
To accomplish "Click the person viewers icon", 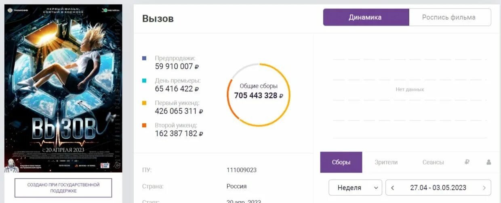I will coord(488,162).
